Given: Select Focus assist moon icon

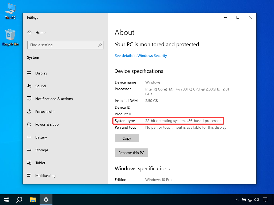Looking at the screenshot, I should 29,112.
